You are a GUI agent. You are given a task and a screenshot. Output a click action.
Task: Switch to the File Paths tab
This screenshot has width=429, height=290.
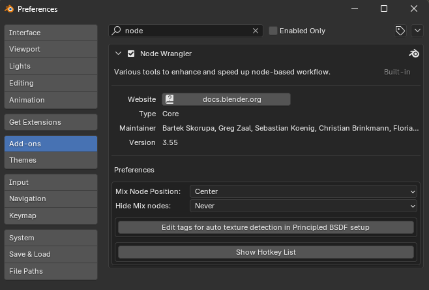pyautogui.click(x=51, y=271)
